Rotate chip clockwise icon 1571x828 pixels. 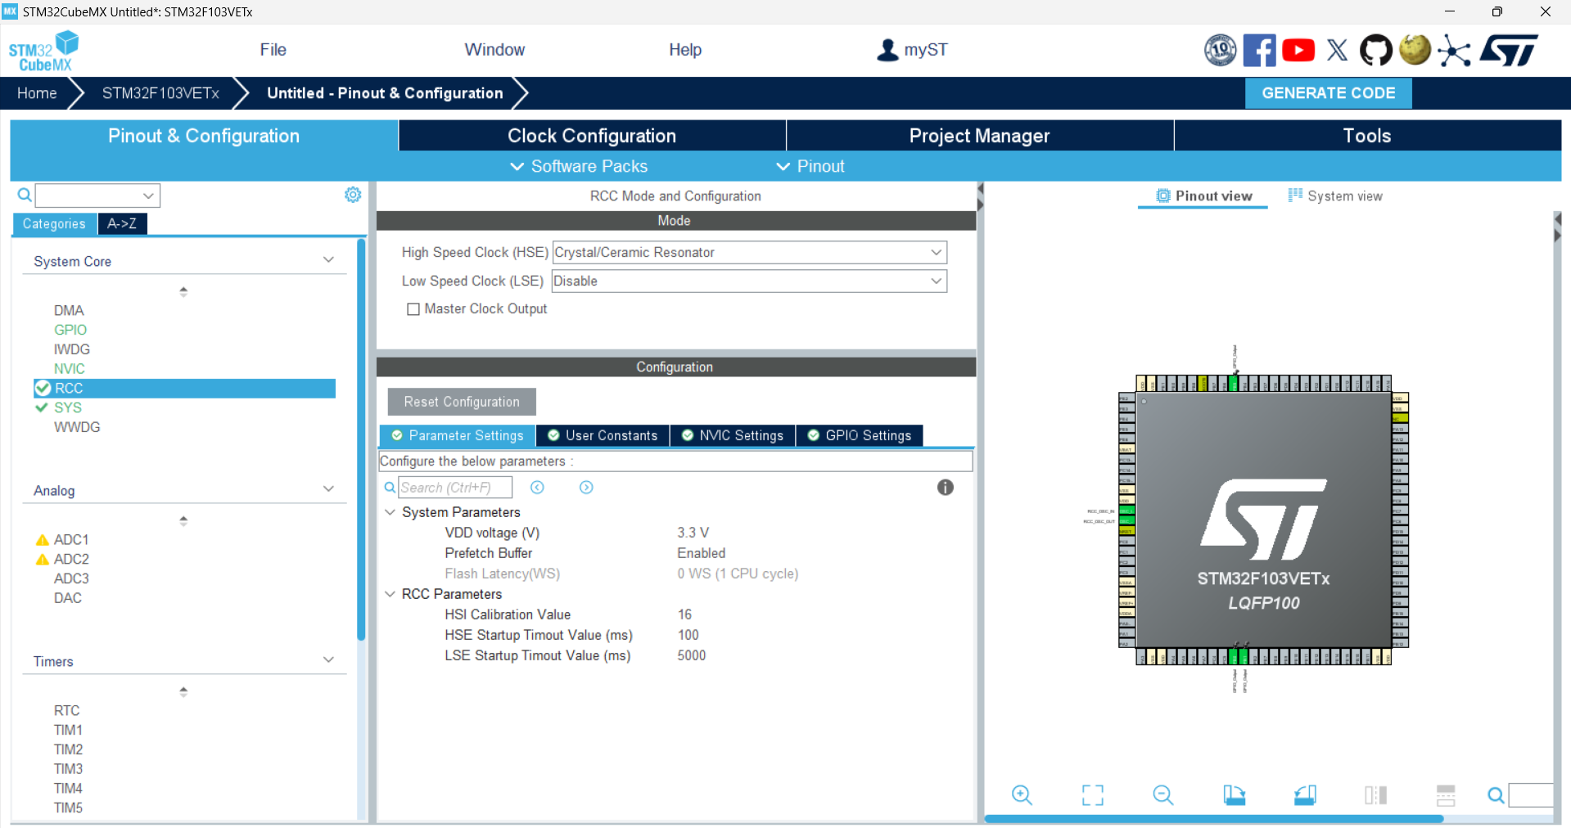click(1235, 795)
